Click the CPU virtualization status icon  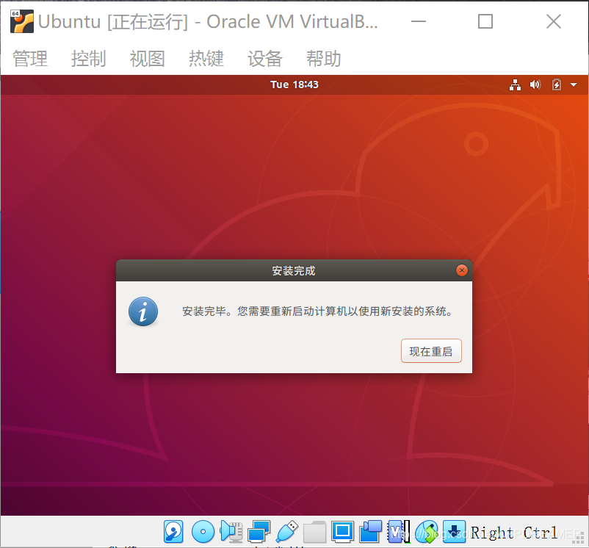click(x=398, y=532)
